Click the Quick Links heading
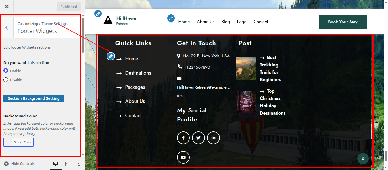This screenshot has height=170, width=388. tap(133, 43)
